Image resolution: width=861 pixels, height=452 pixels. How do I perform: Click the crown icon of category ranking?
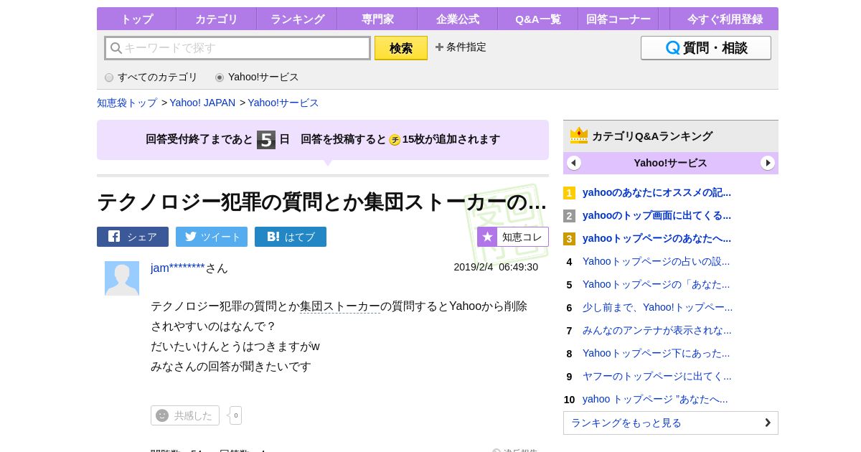click(579, 136)
